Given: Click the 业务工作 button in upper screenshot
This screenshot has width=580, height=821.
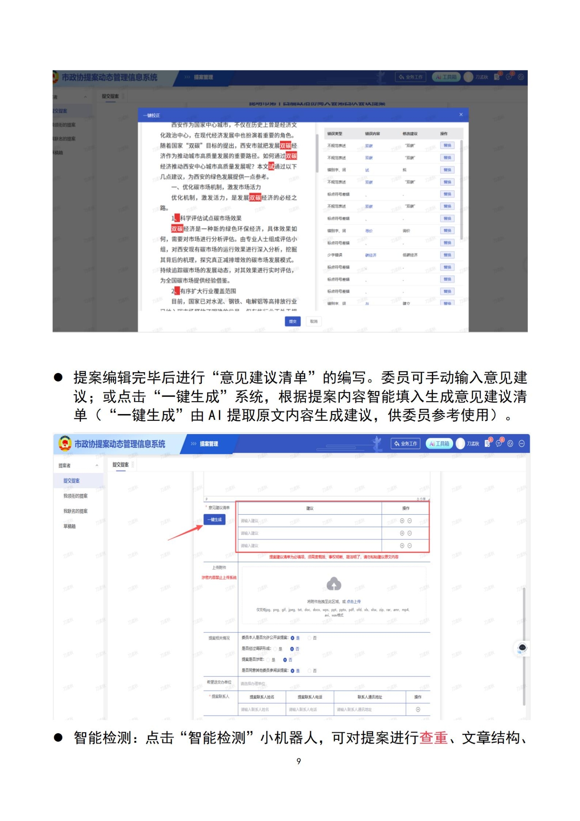Looking at the screenshot, I should click(x=410, y=77).
